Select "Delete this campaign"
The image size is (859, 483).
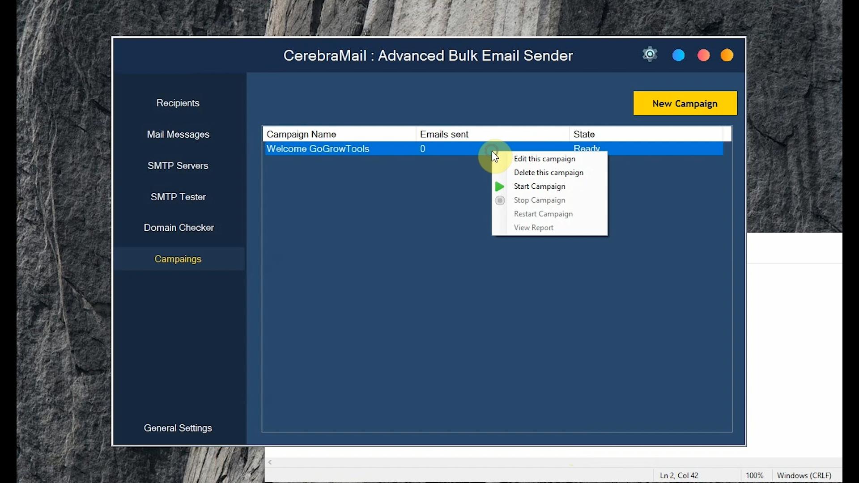(549, 173)
